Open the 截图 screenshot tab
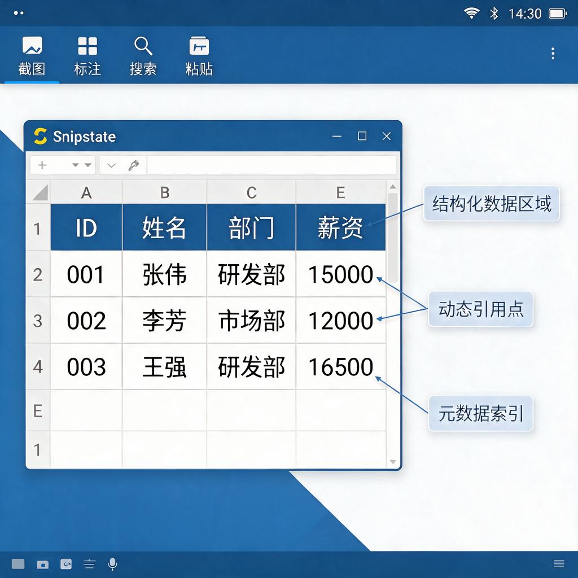The image size is (578, 578). (32, 56)
